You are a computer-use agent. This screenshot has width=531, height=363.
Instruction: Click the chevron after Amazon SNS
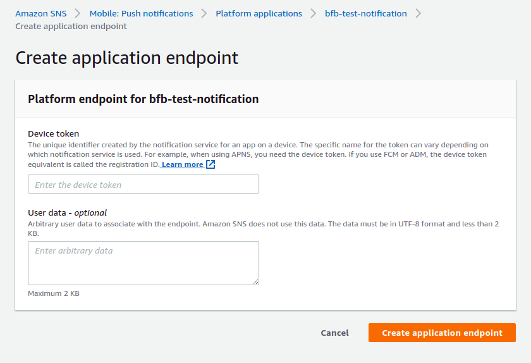pyautogui.click(x=78, y=13)
